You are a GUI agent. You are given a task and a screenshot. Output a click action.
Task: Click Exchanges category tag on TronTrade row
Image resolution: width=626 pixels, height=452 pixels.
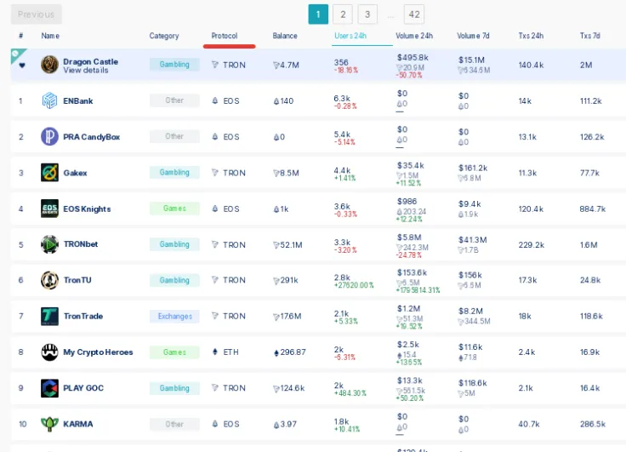[174, 316]
